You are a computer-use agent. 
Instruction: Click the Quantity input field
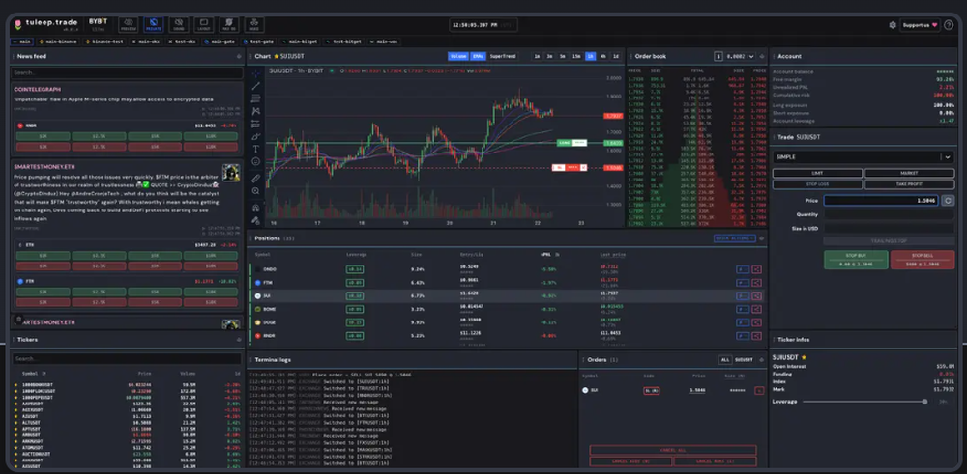[889, 214]
